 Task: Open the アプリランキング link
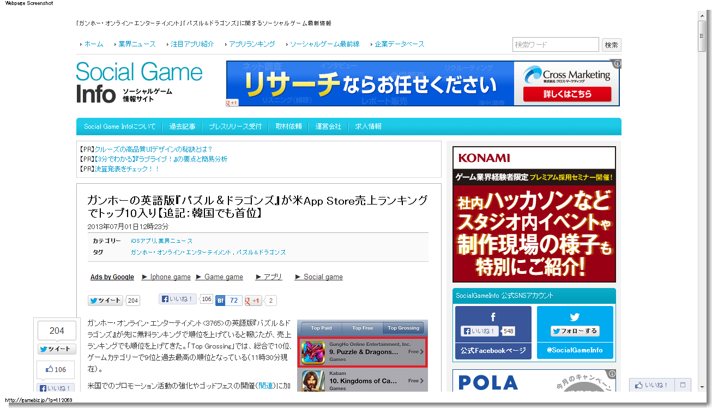pyautogui.click(x=252, y=44)
